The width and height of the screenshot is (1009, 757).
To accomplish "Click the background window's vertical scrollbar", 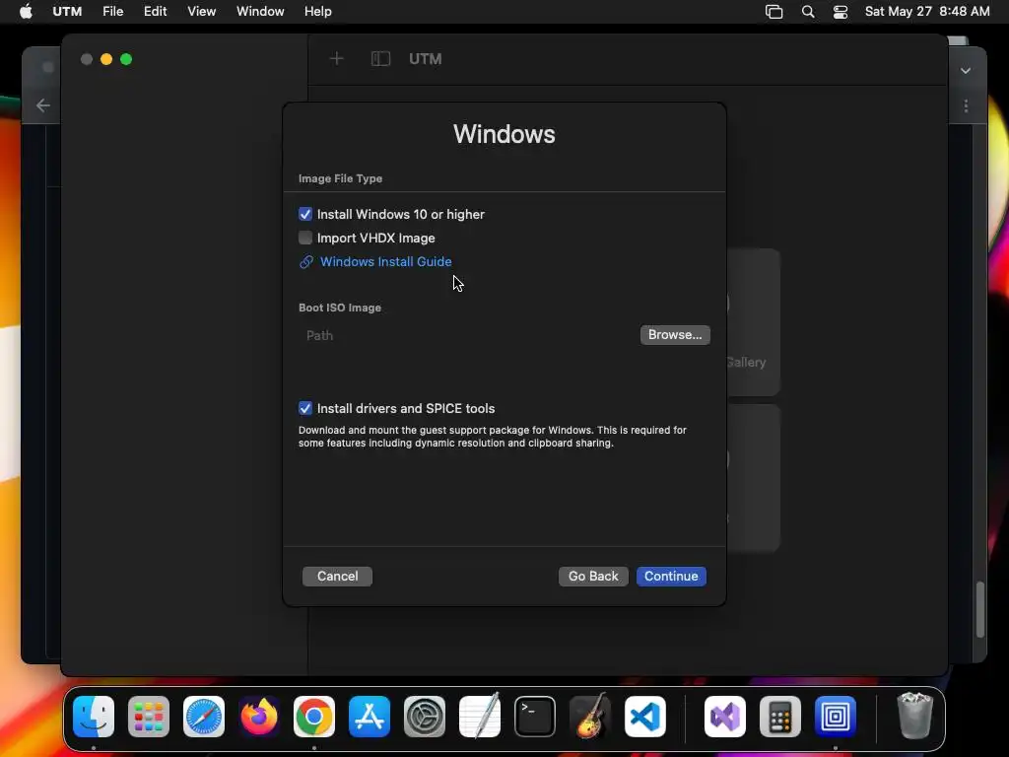I will pyautogui.click(x=980, y=609).
